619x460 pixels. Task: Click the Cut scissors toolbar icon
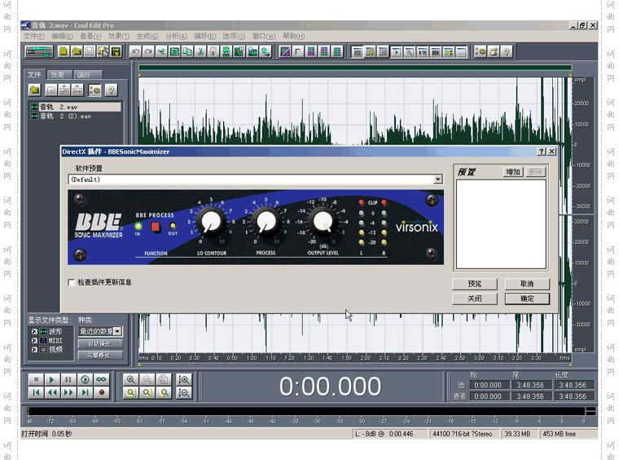point(200,51)
